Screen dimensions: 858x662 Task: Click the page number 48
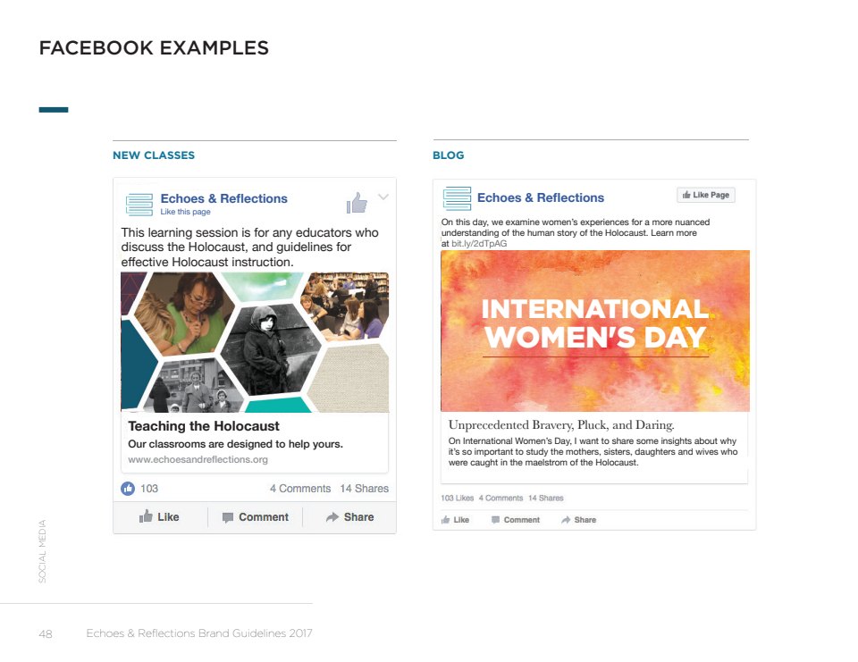(x=46, y=634)
